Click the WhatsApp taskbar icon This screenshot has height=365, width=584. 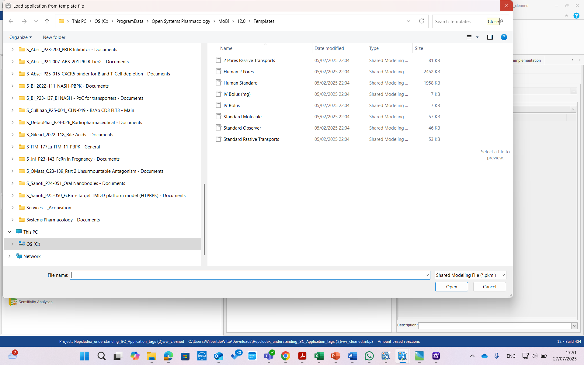point(369,356)
